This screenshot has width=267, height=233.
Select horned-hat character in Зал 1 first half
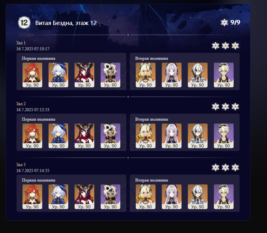coord(84,75)
